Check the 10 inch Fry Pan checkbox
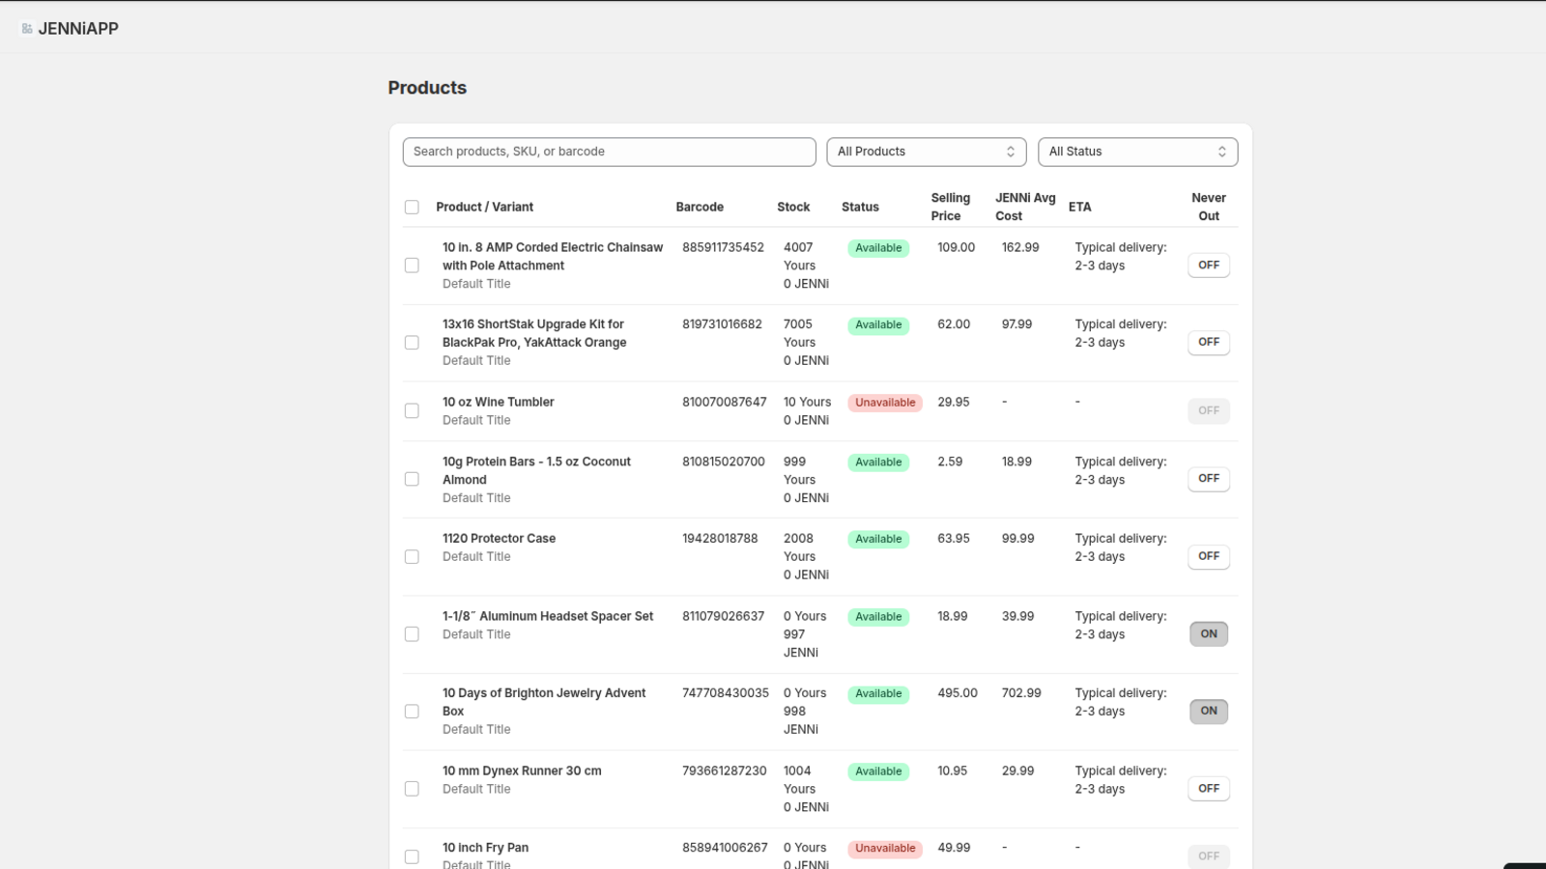The image size is (1546, 869). coord(412,855)
